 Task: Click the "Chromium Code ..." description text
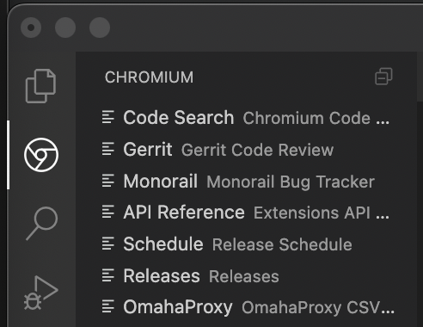tap(316, 118)
